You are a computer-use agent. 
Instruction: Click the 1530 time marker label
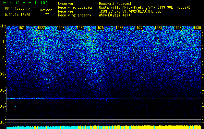[x=198, y=28]
